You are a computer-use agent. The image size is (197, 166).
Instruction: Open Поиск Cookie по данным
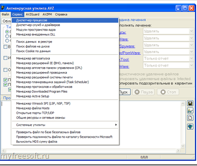point(65,51)
